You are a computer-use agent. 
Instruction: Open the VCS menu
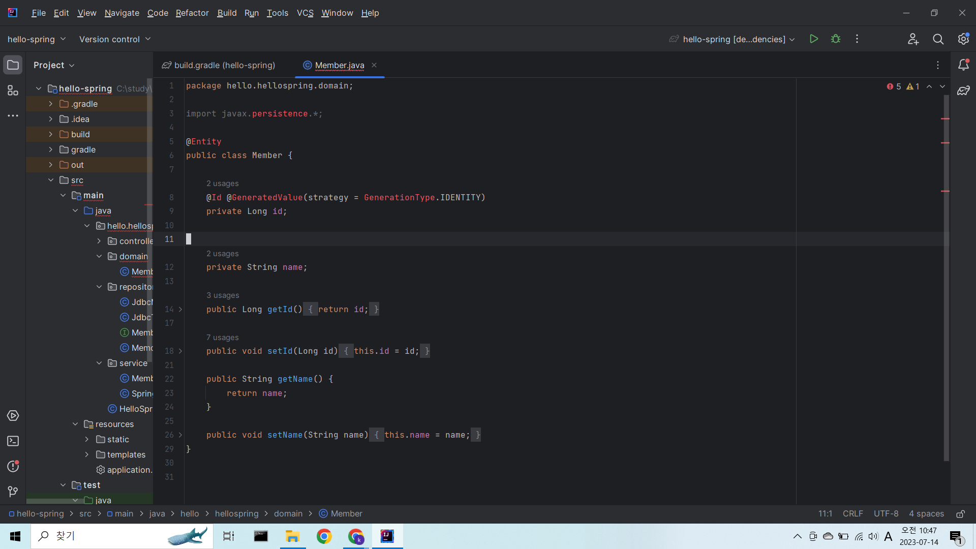305,13
